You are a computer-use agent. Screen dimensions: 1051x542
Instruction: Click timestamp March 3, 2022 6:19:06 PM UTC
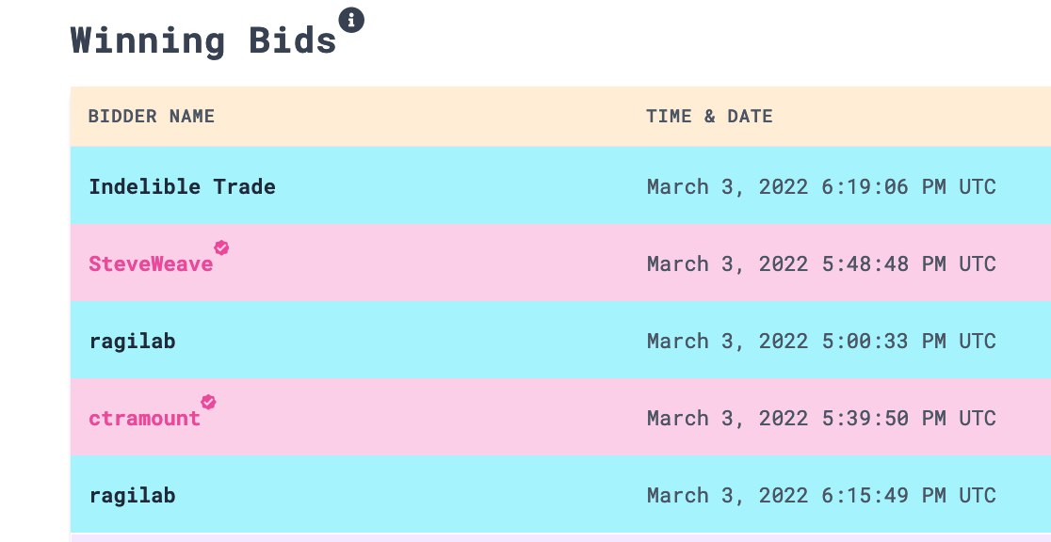click(x=821, y=187)
